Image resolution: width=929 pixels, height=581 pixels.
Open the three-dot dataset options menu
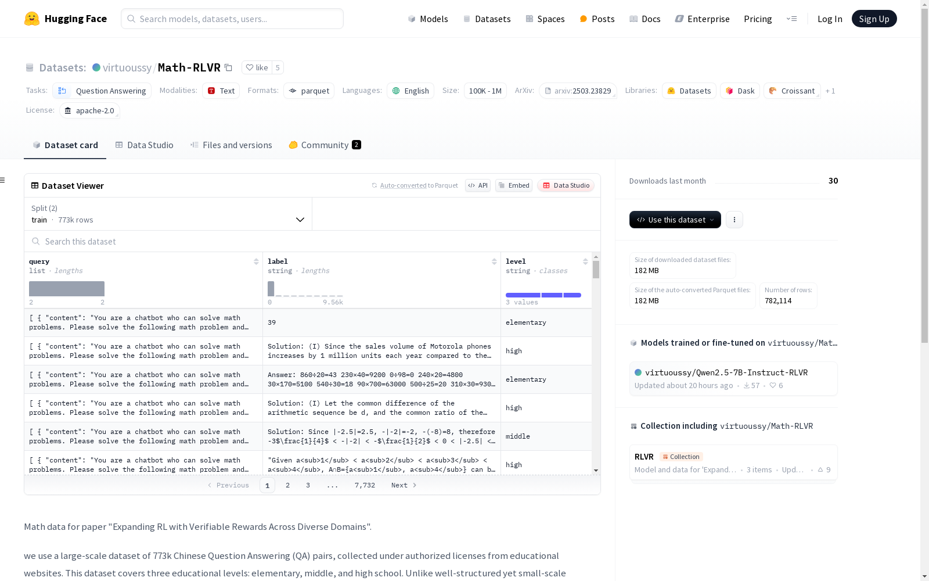[734, 220]
